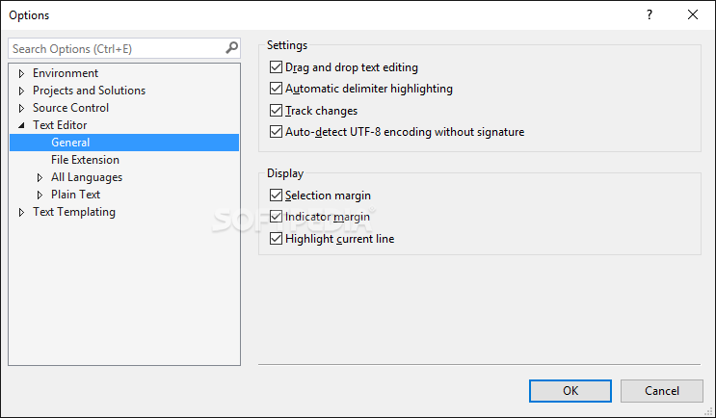The width and height of the screenshot is (716, 418).
Task: Confirm with the OK button
Action: point(570,391)
